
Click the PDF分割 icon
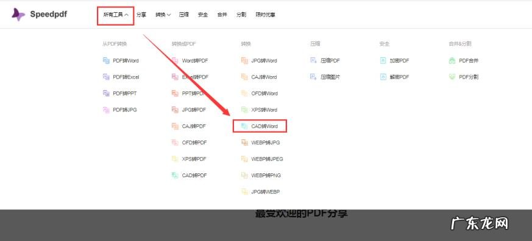pyautogui.click(x=452, y=77)
